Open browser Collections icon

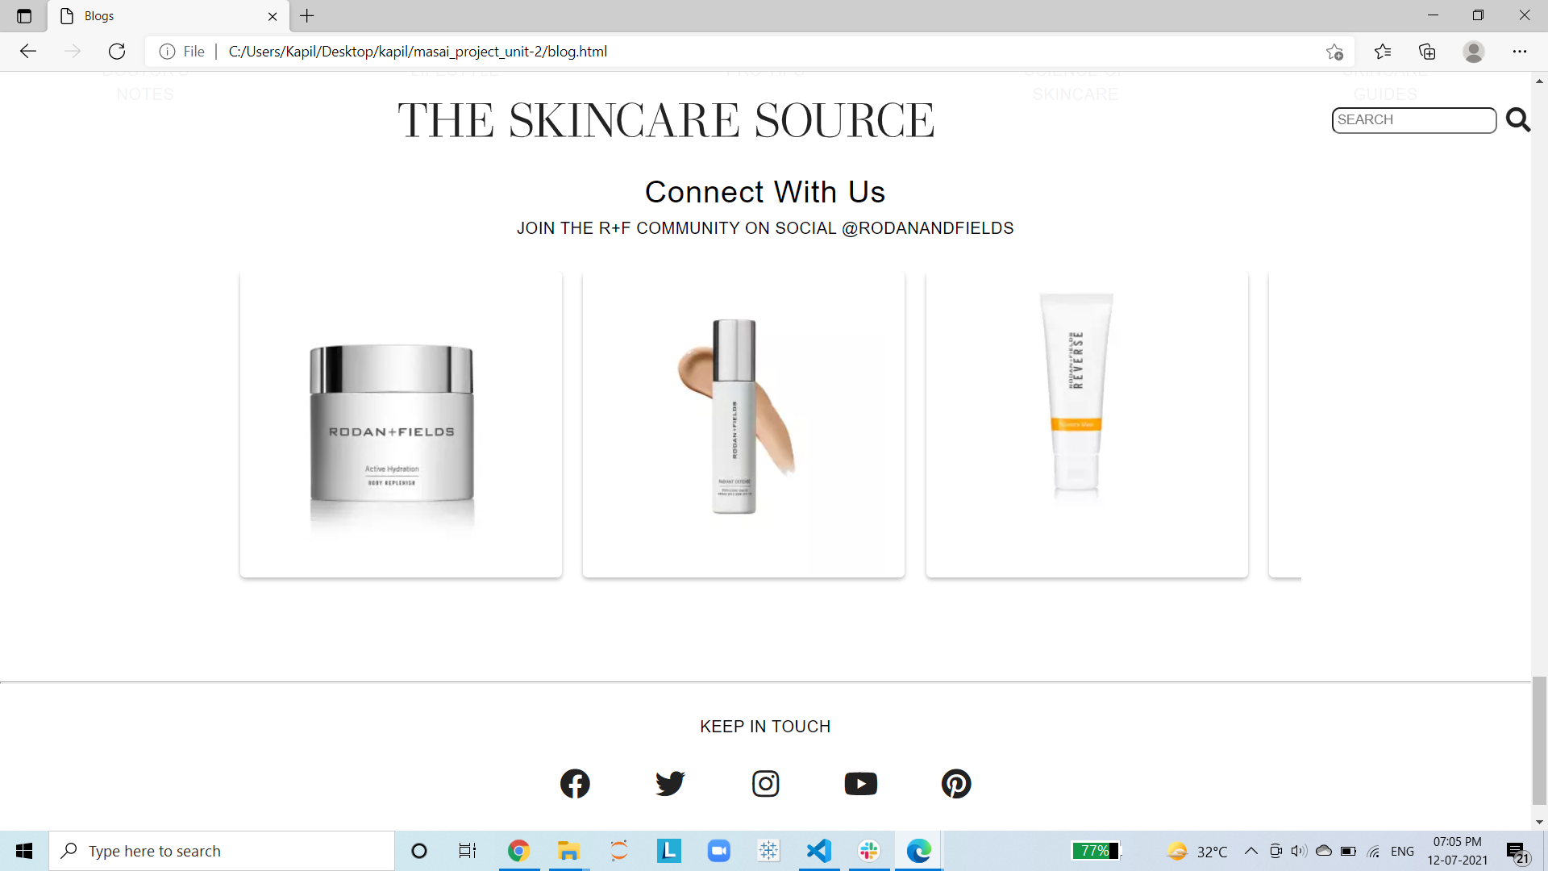point(1427,52)
